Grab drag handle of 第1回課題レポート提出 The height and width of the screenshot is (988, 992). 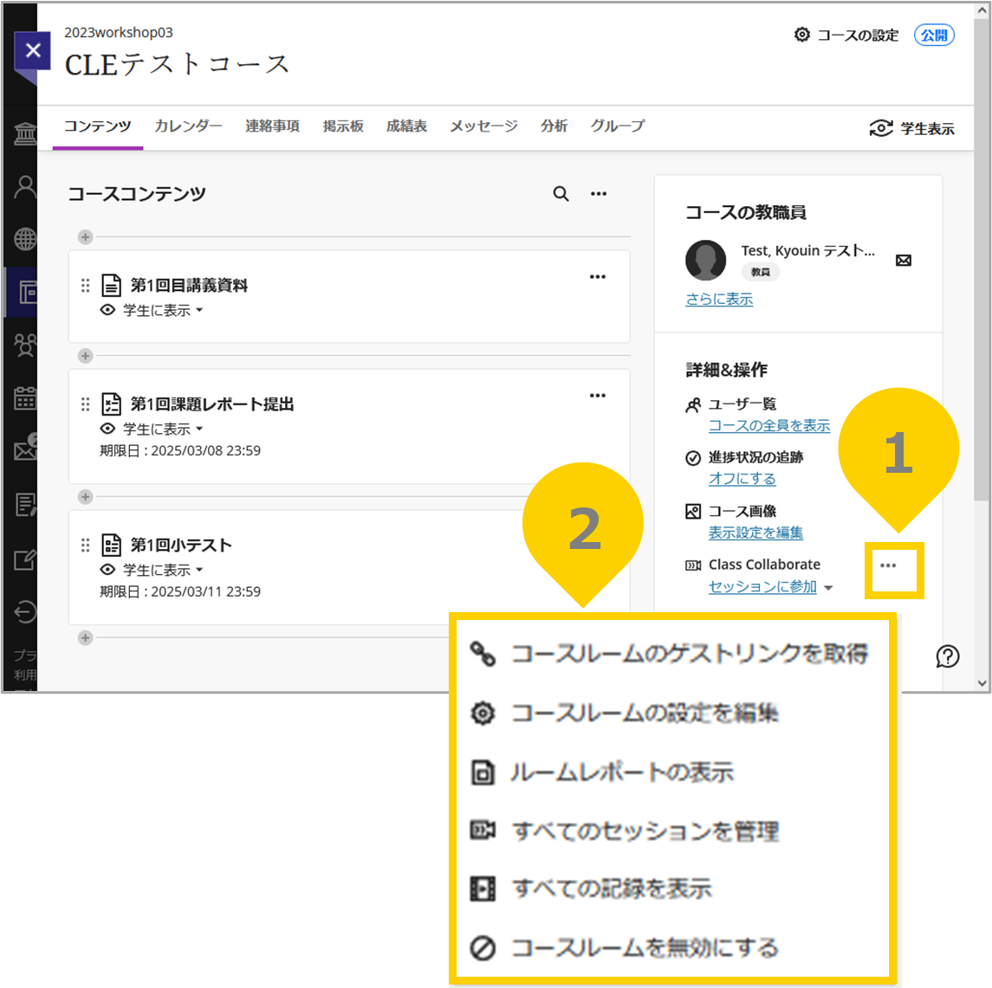click(x=86, y=404)
